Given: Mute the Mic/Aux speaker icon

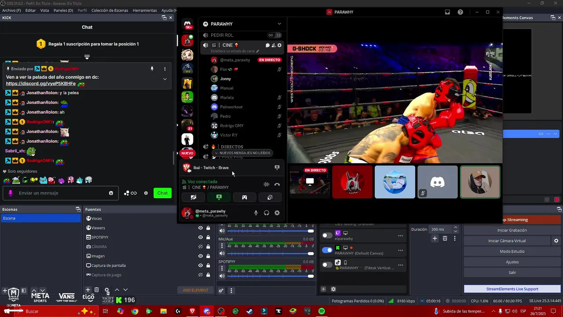Looking at the screenshot, I should point(222,253).
